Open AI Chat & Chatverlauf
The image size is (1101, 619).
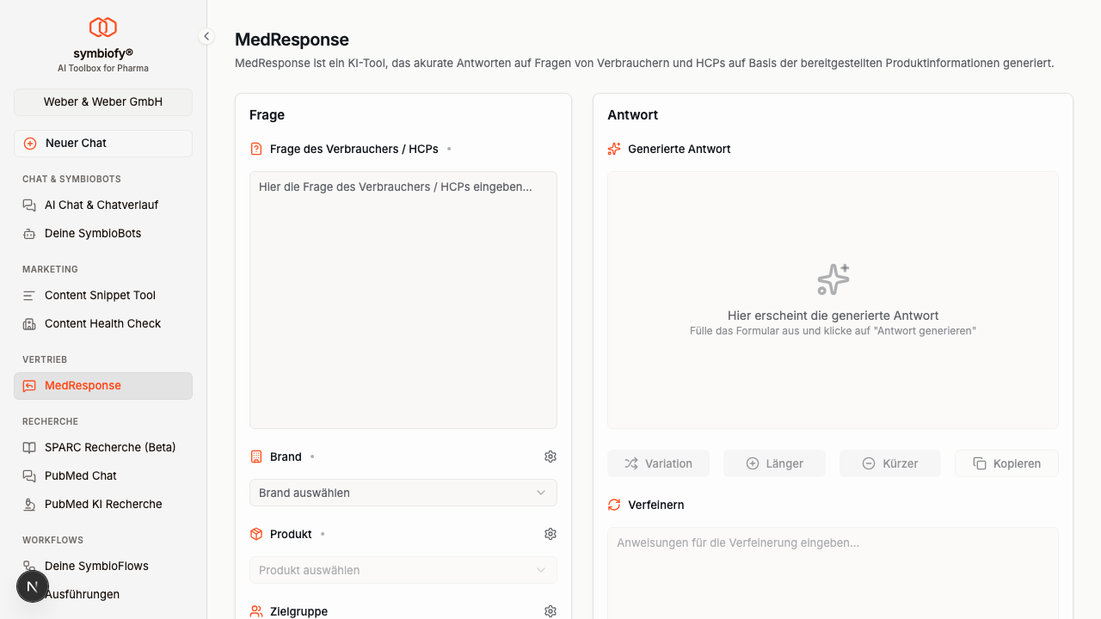click(x=101, y=205)
